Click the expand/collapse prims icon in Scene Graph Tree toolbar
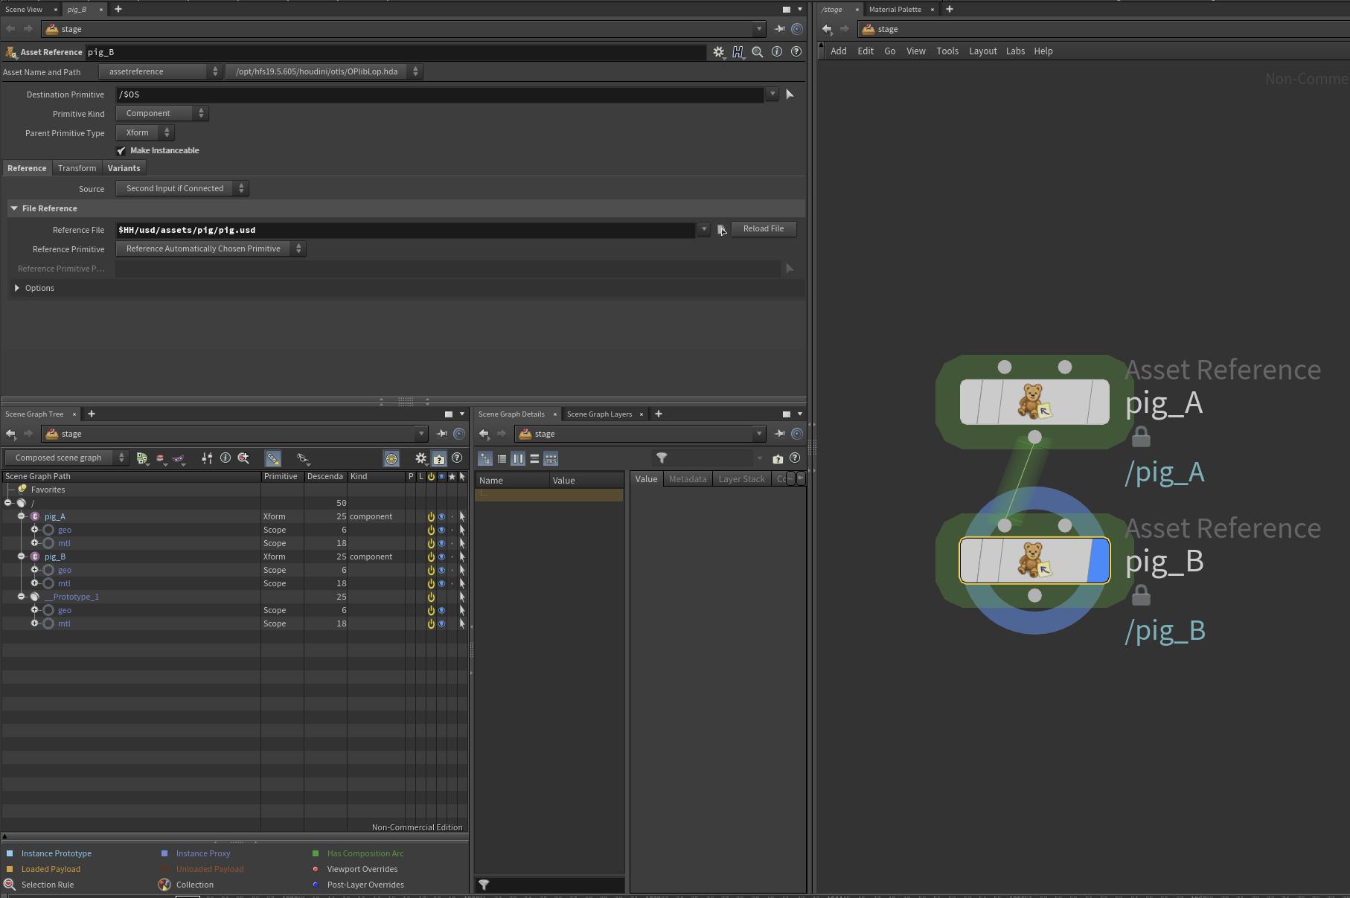 pos(142,458)
